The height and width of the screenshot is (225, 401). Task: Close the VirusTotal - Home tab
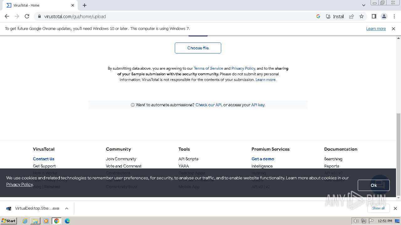coord(73,5)
